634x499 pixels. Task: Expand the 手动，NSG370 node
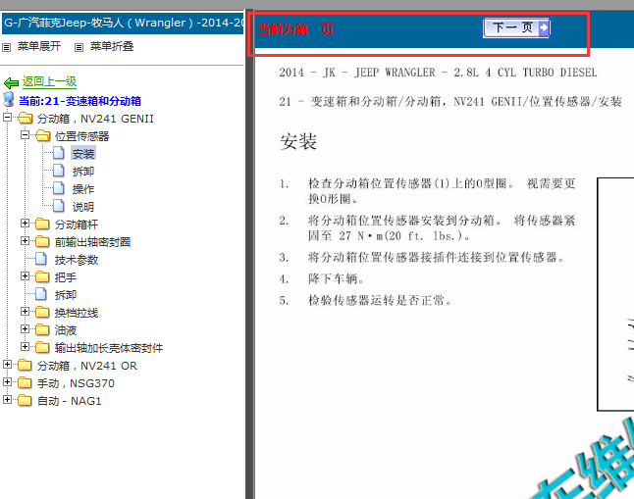pyautogui.click(x=7, y=381)
